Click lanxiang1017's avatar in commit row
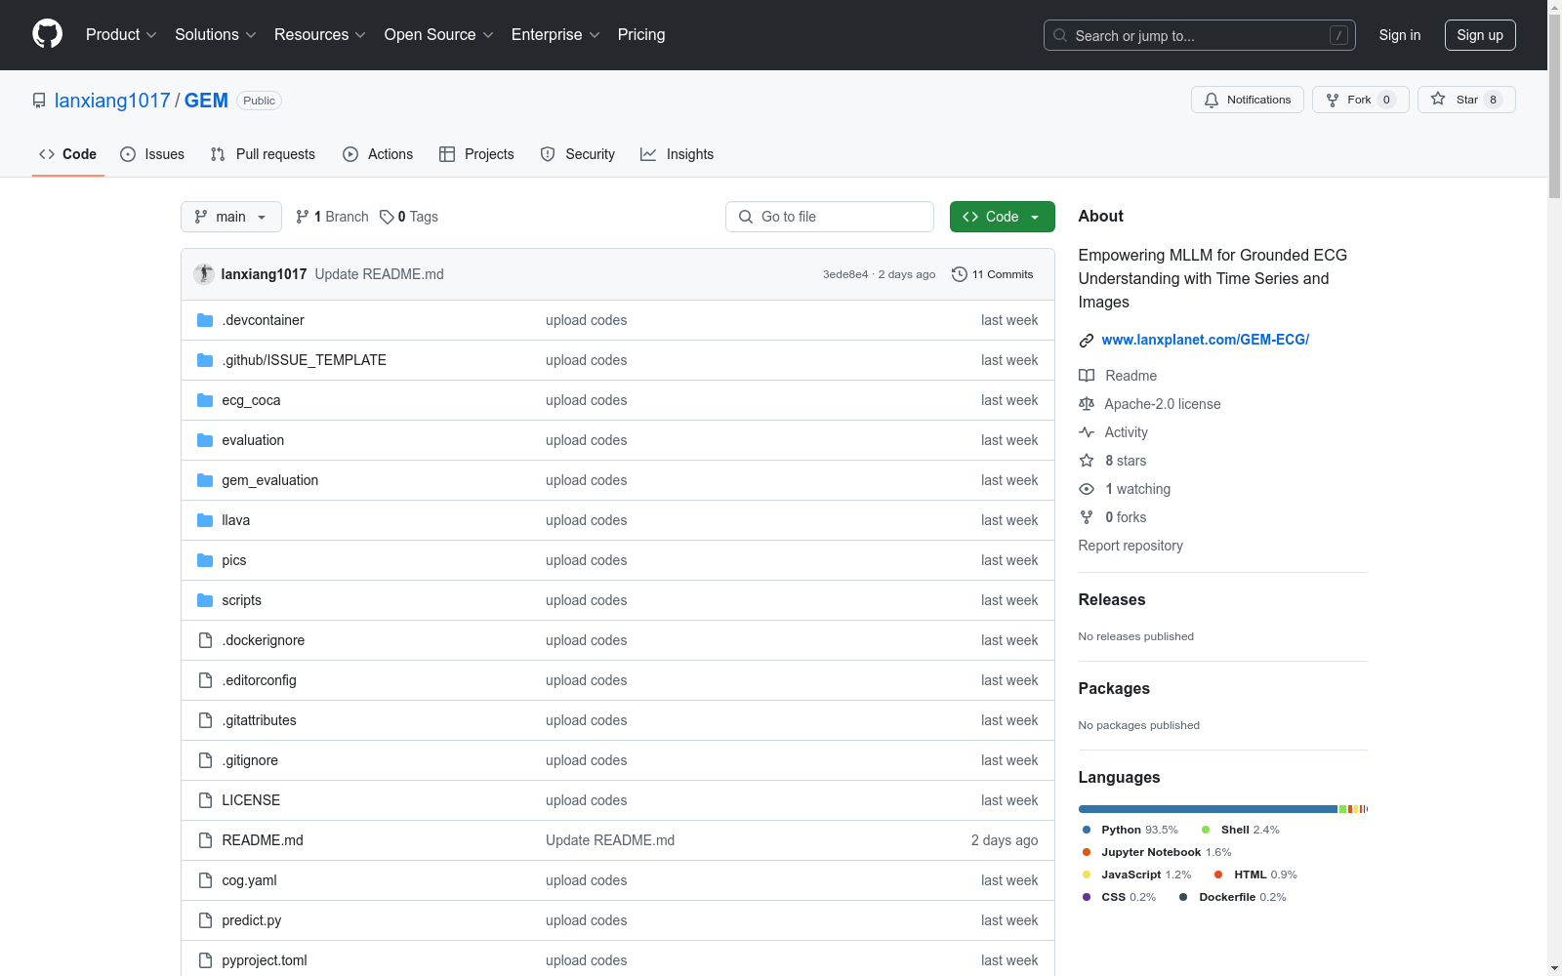 (204, 274)
